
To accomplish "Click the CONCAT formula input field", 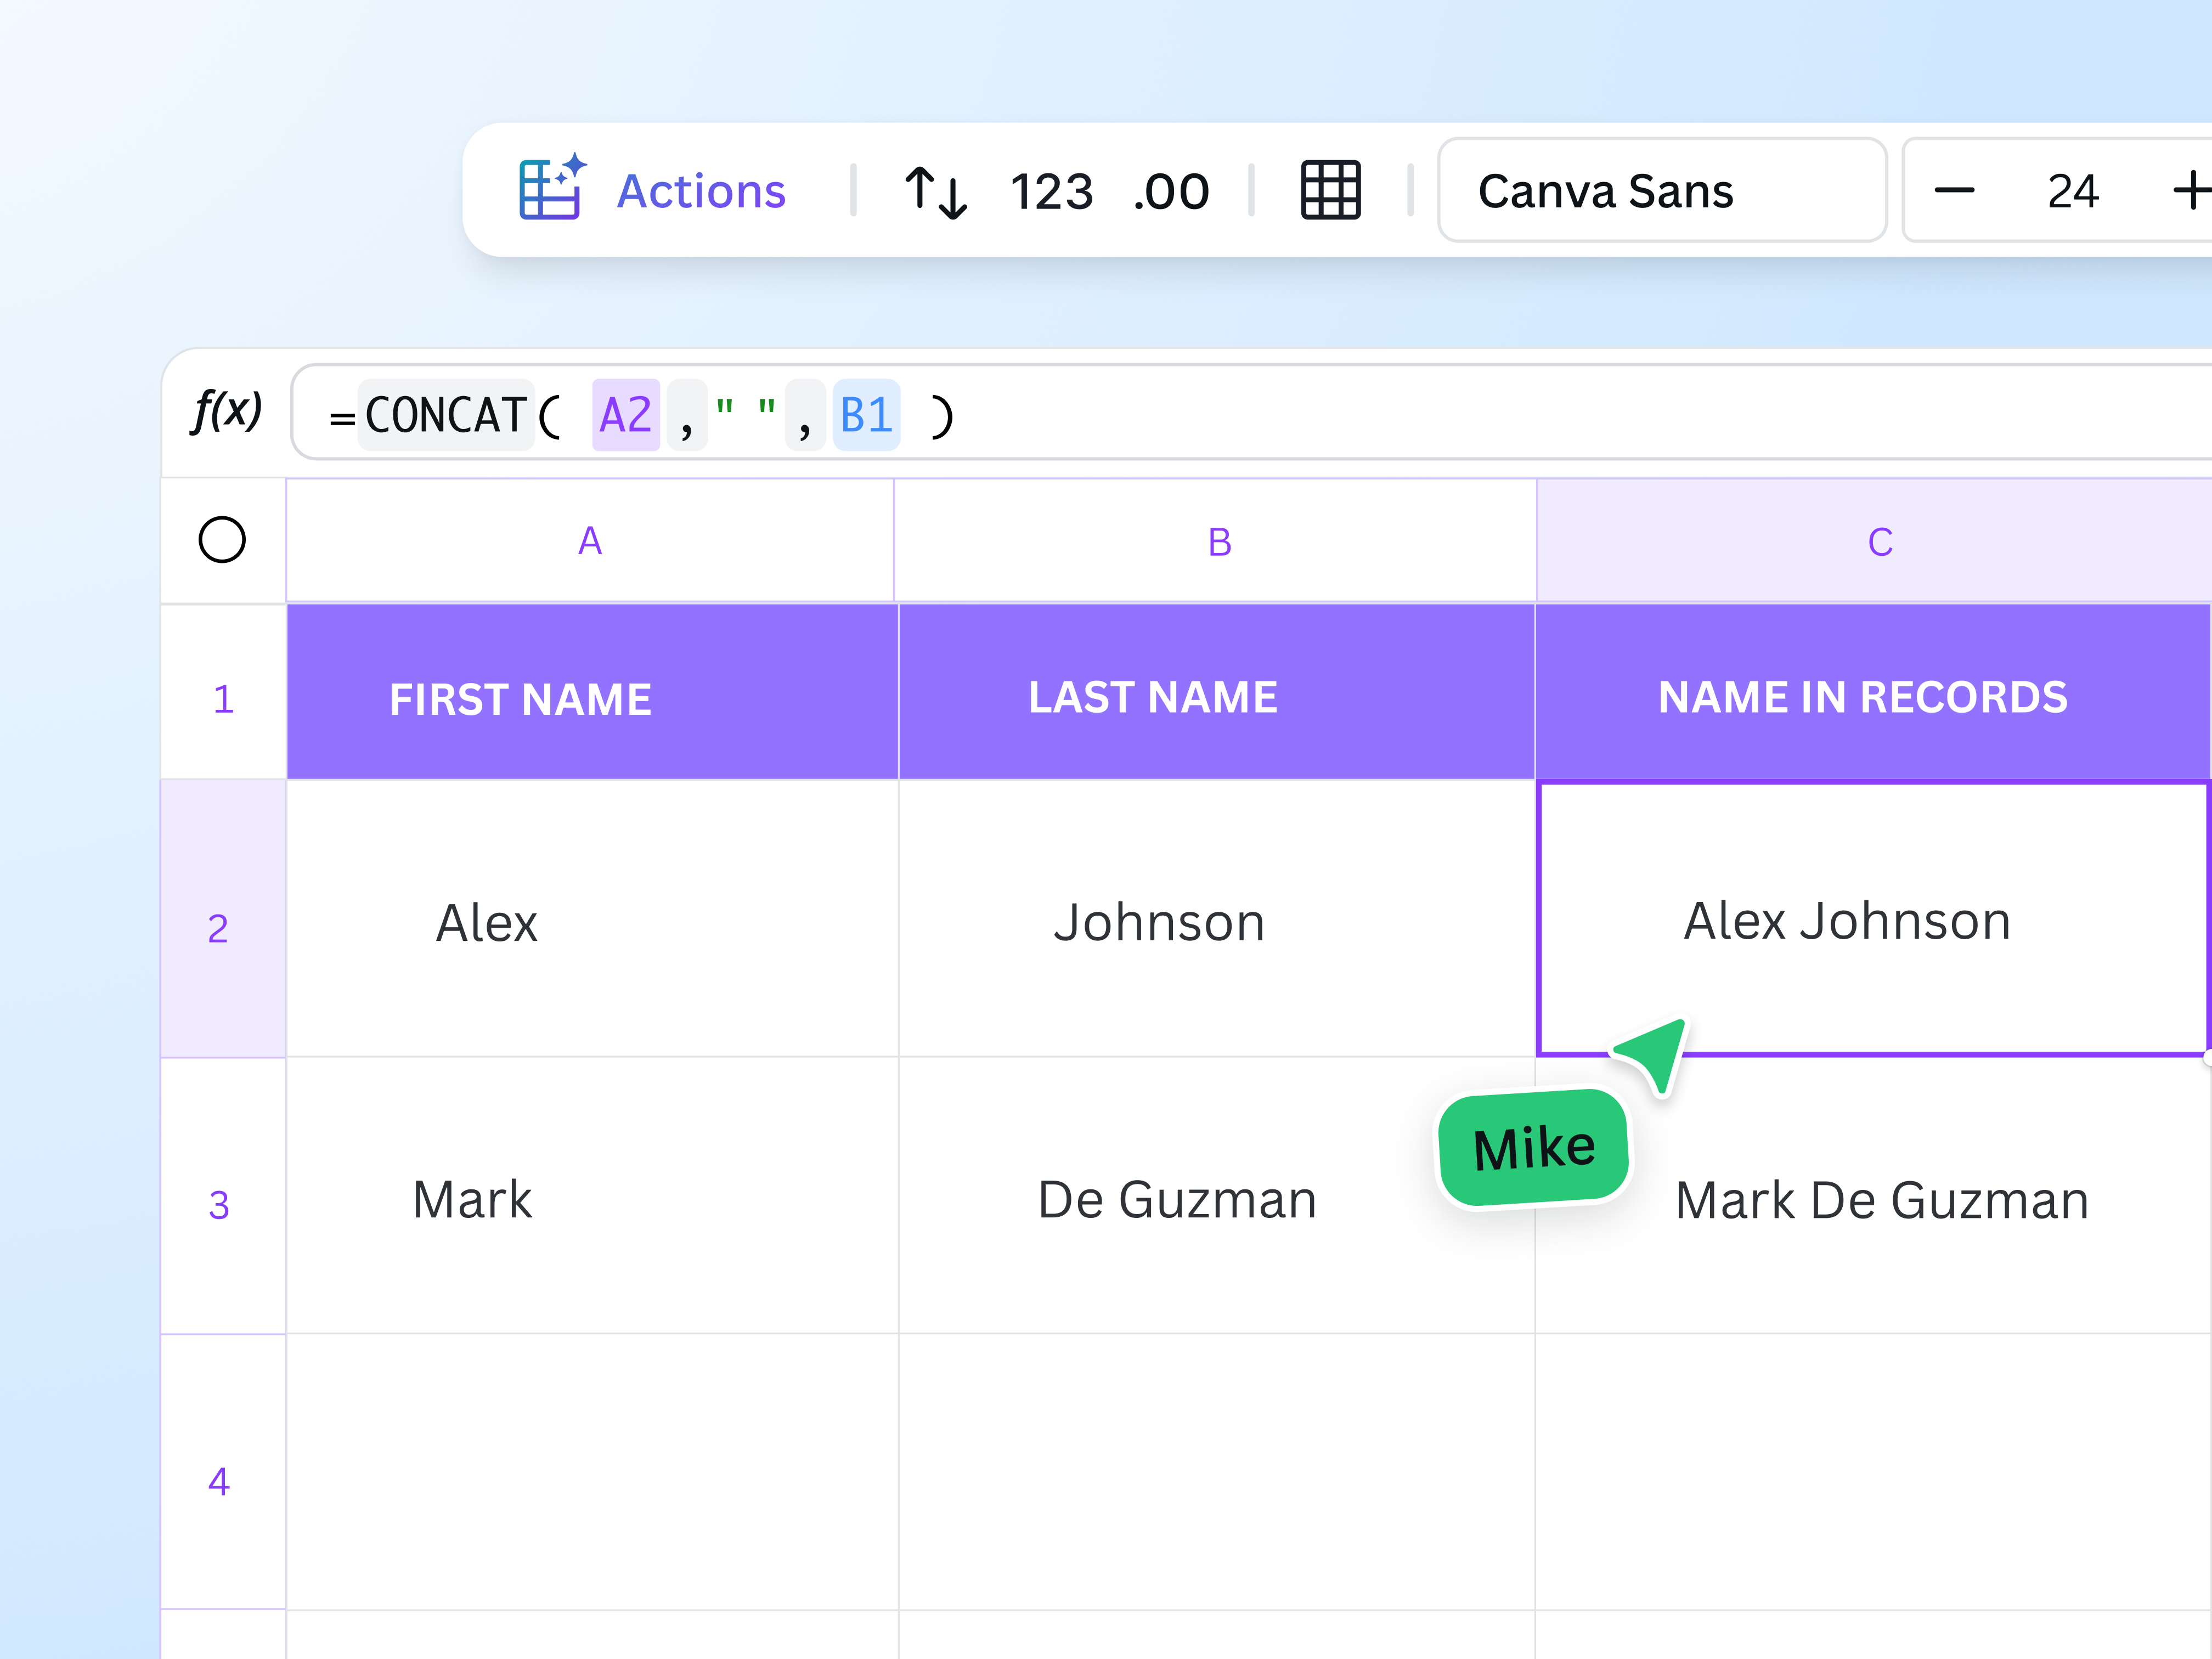I will coord(1250,413).
